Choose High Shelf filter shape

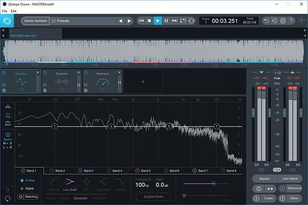point(103,185)
